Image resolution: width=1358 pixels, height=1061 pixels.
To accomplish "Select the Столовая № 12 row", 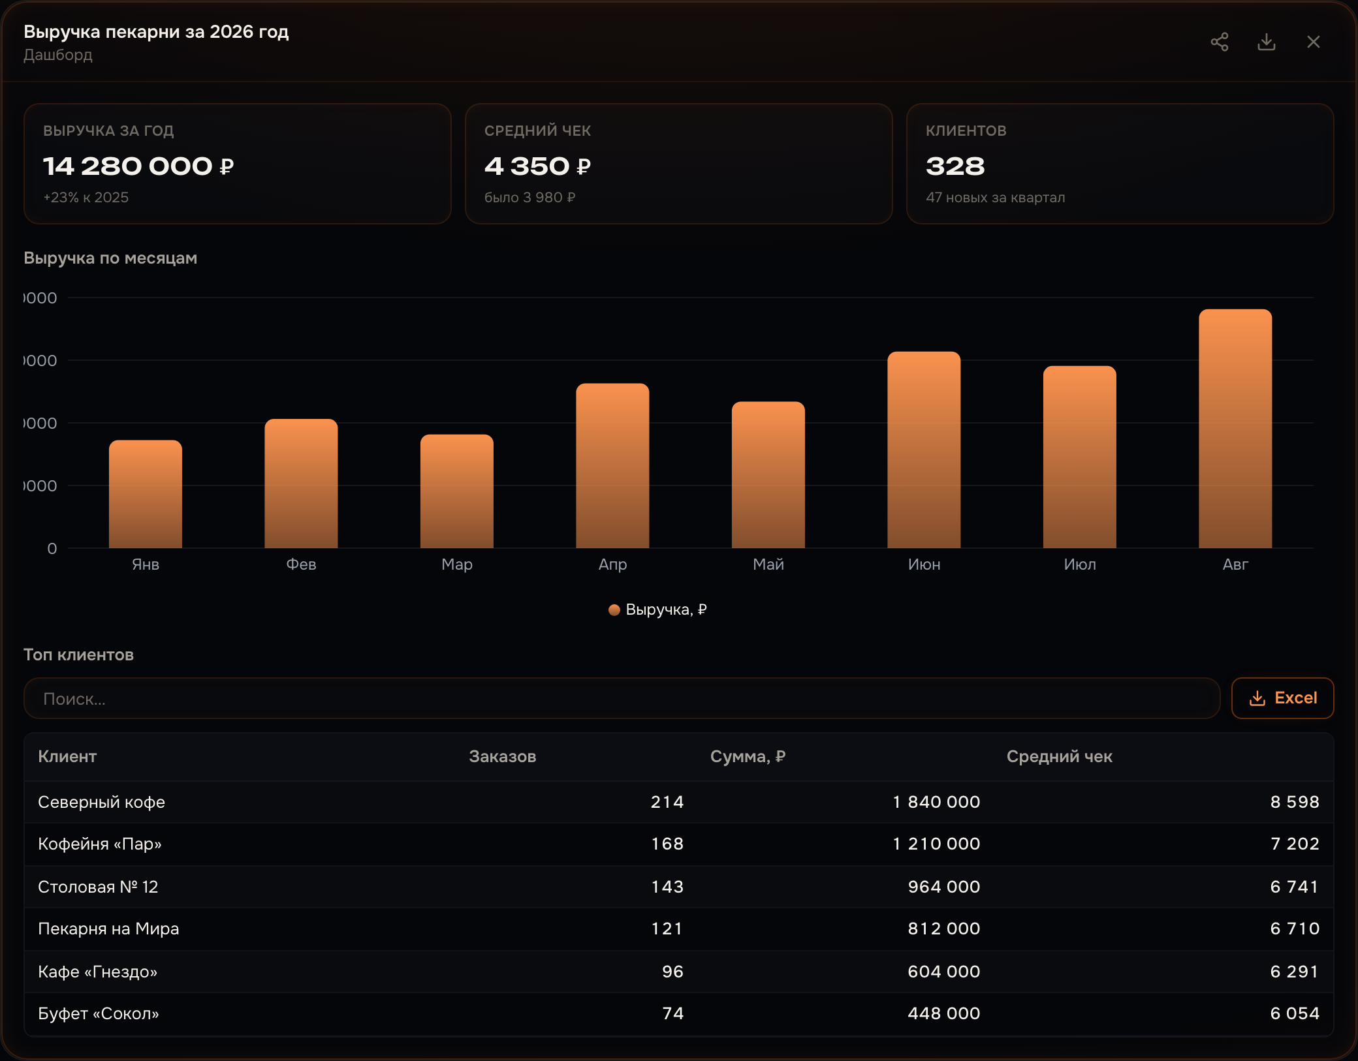I will click(679, 887).
